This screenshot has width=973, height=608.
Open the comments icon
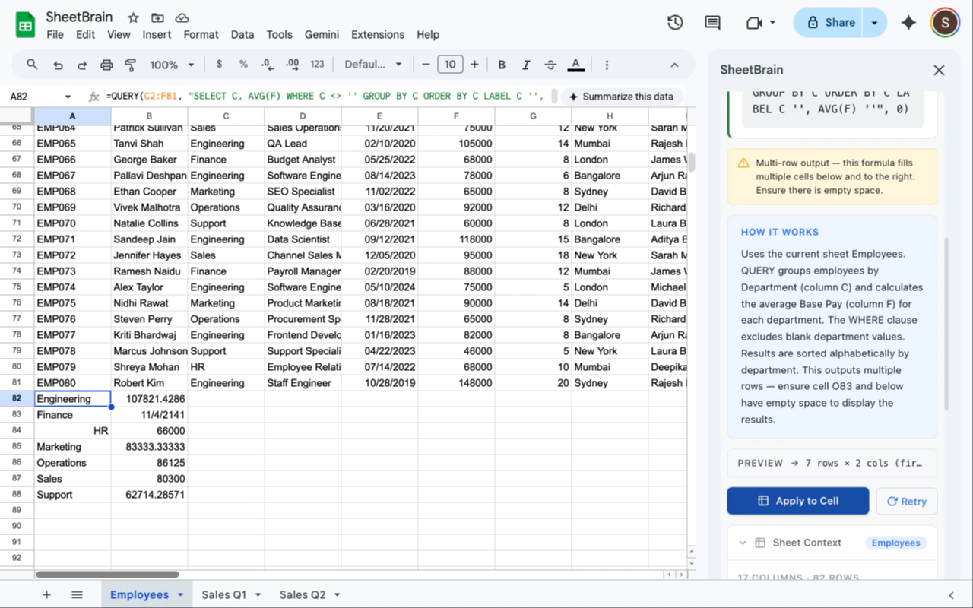pyautogui.click(x=712, y=23)
